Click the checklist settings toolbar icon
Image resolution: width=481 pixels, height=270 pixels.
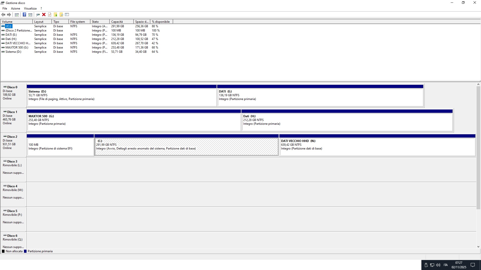(67, 14)
